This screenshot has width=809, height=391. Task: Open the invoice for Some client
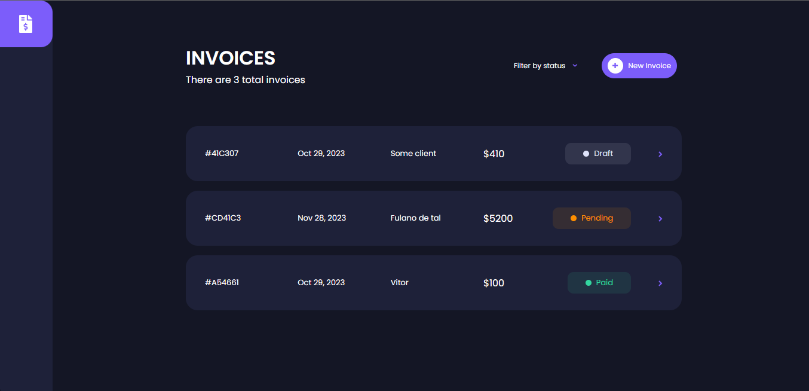click(x=413, y=154)
